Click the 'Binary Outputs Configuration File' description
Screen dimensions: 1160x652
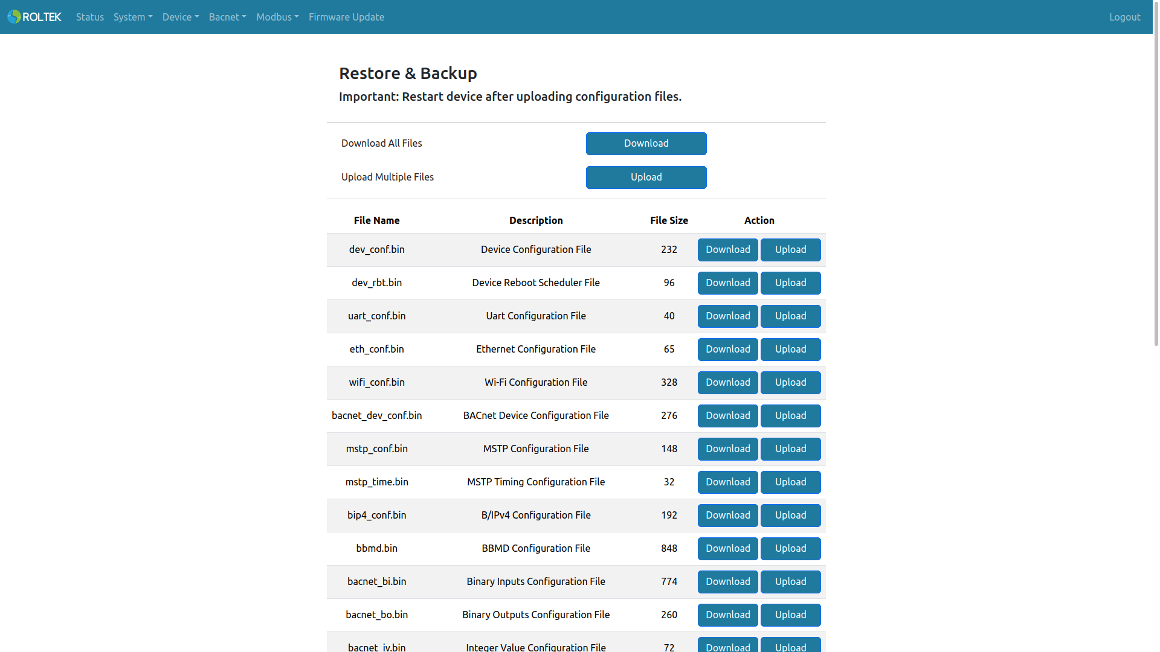[536, 615]
